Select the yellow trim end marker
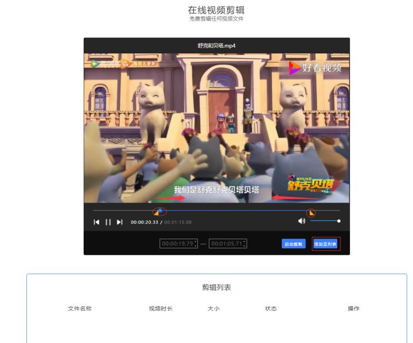Screen dimensions: 413x343 [311, 213]
